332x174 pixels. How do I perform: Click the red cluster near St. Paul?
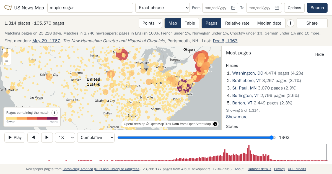(x=122, y=54)
